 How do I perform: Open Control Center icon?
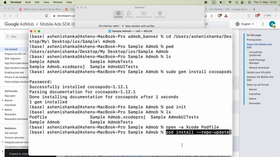242,2
